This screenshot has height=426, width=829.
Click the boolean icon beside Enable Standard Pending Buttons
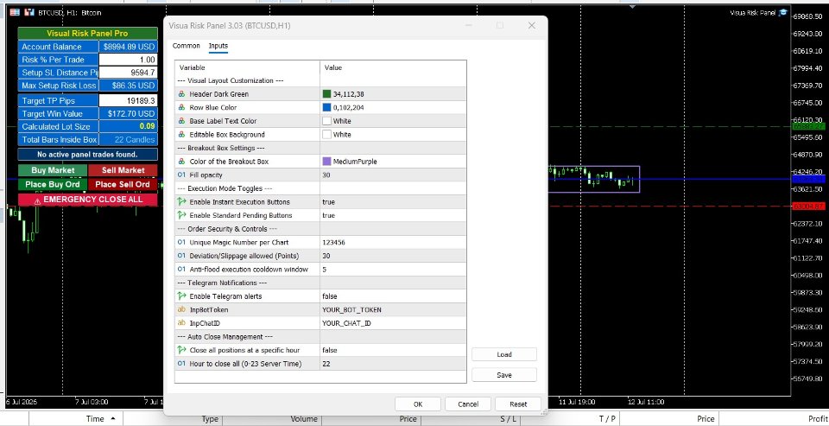pos(181,215)
